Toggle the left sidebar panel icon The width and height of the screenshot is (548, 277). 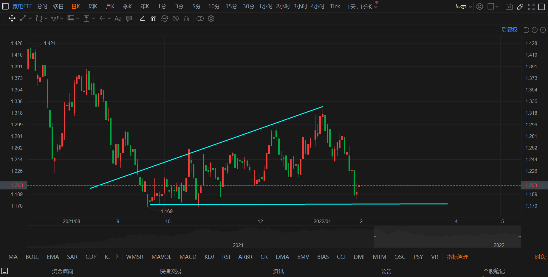(x=5, y=6)
